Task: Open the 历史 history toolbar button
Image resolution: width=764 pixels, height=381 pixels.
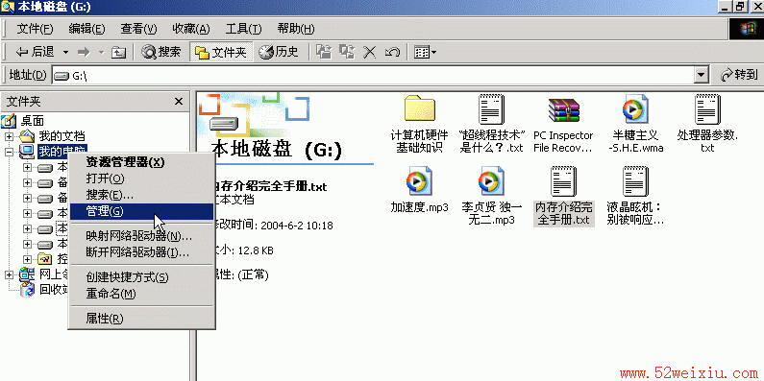Action: [279, 52]
